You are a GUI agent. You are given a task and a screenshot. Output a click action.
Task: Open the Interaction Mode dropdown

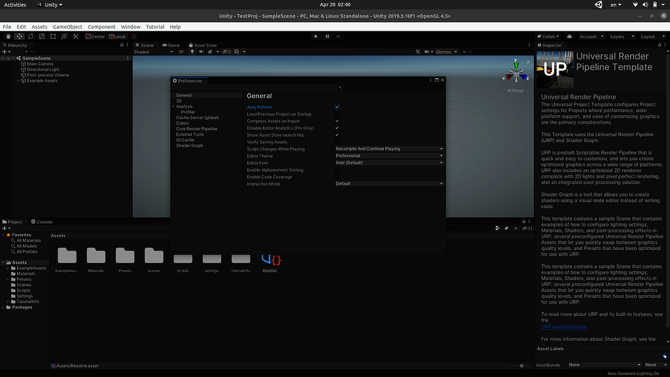(389, 183)
